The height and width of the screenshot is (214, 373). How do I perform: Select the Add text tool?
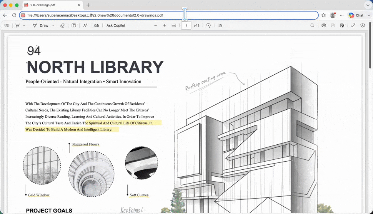(74, 25)
